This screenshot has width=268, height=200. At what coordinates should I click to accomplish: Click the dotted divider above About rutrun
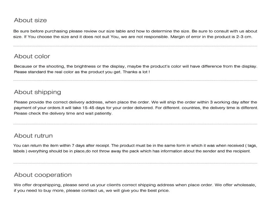click(x=135, y=124)
